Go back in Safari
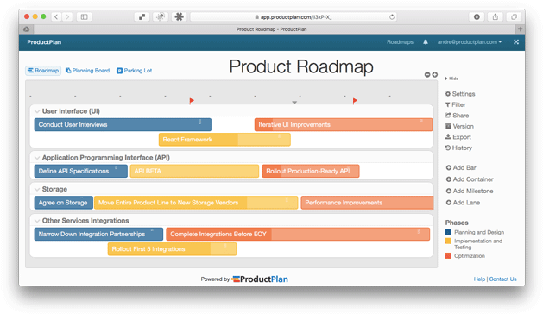The width and height of the screenshot is (543, 314). point(56,16)
